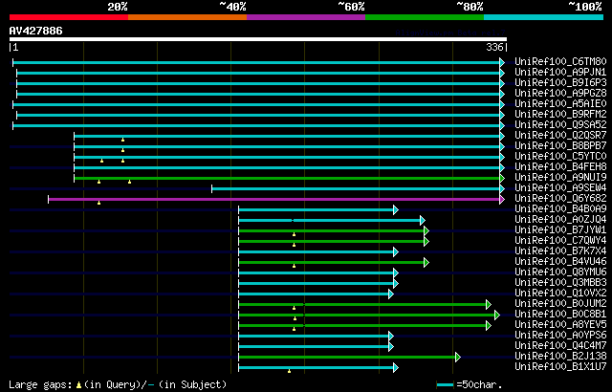Click the cyan ~100% identity legend segment
This screenshot has width=612, height=392.
[544, 17]
